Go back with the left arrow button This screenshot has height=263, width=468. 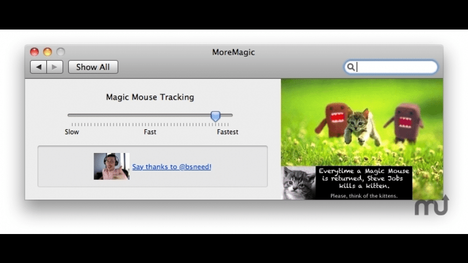pos(39,67)
